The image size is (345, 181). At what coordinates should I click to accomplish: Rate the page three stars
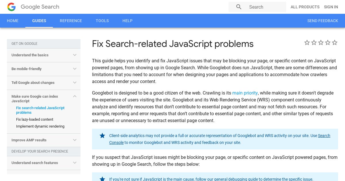pyautogui.click(x=321, y=43)
